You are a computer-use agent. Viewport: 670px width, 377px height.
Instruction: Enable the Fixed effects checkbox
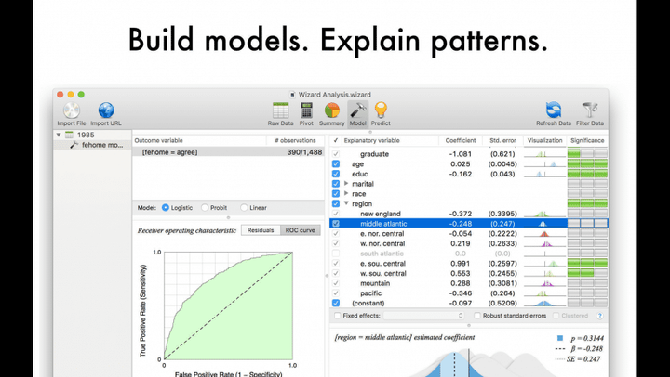point(338,316)
